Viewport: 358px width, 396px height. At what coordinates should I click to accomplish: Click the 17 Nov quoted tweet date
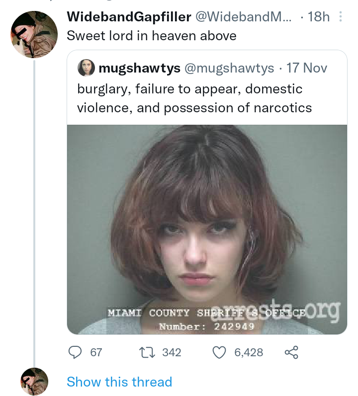(x=307, y=68)
